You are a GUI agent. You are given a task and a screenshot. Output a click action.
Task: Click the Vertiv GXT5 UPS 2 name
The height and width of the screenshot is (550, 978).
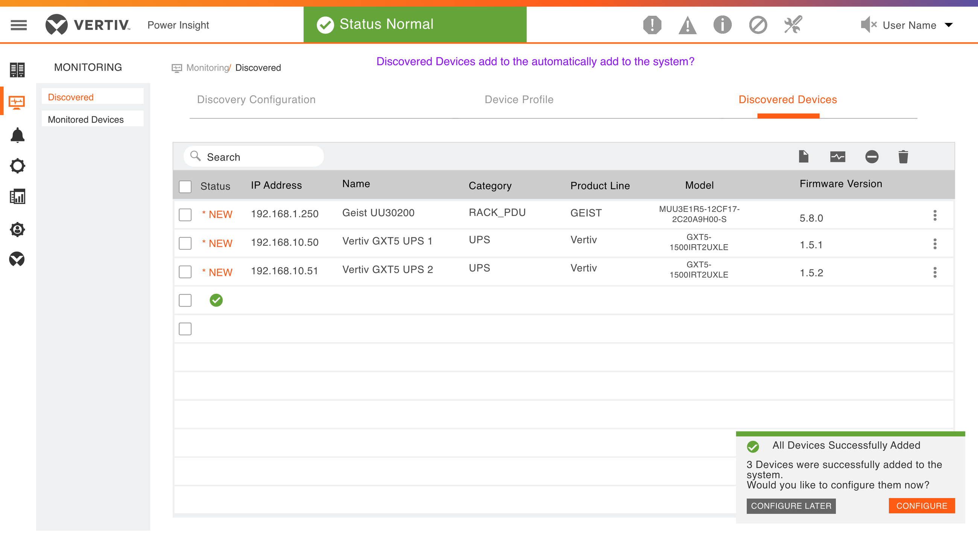(388, 269)
